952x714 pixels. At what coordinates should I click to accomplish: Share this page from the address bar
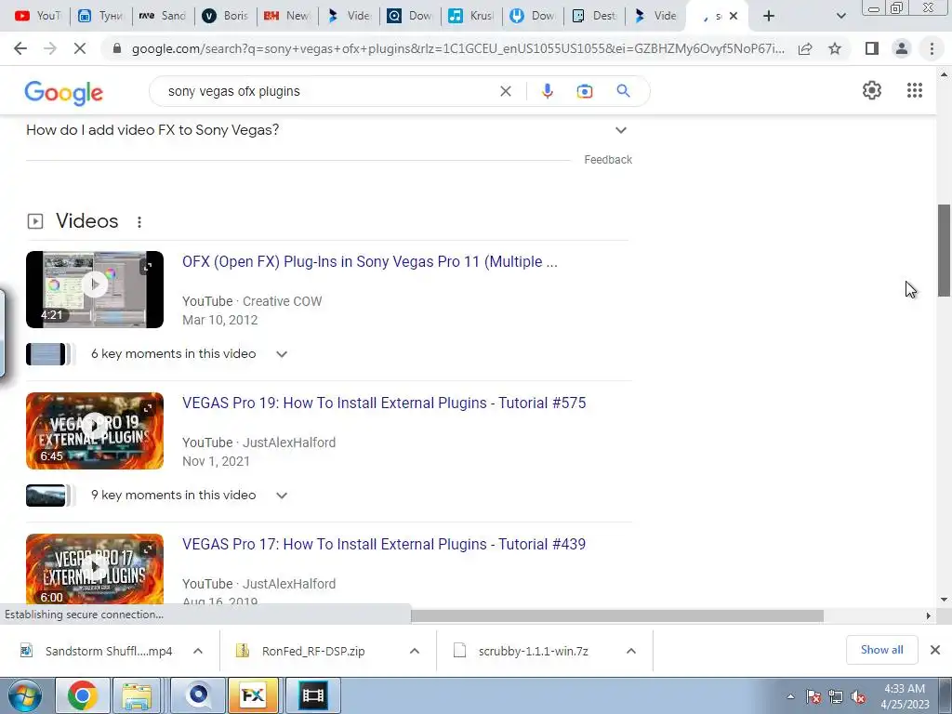tap(805, 48)
